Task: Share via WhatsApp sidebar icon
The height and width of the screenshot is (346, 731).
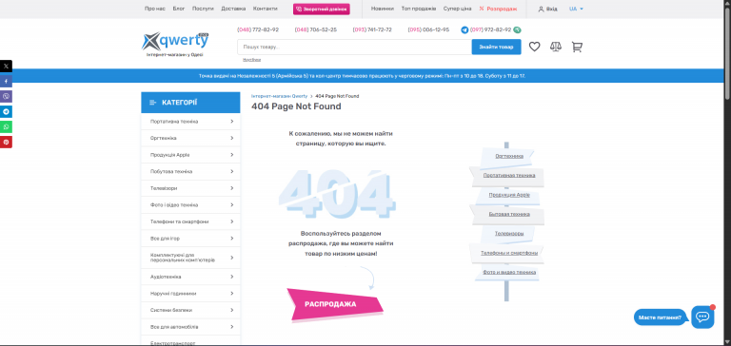Action: pos(6,126)
